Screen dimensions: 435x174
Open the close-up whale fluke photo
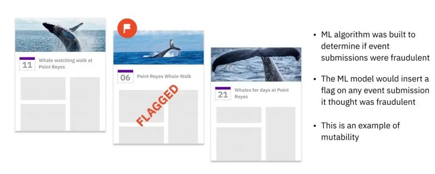point(256,64)
